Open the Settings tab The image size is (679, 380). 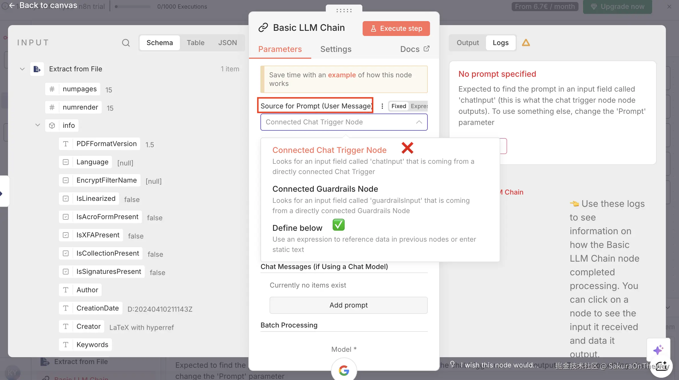tap(336, 49)
